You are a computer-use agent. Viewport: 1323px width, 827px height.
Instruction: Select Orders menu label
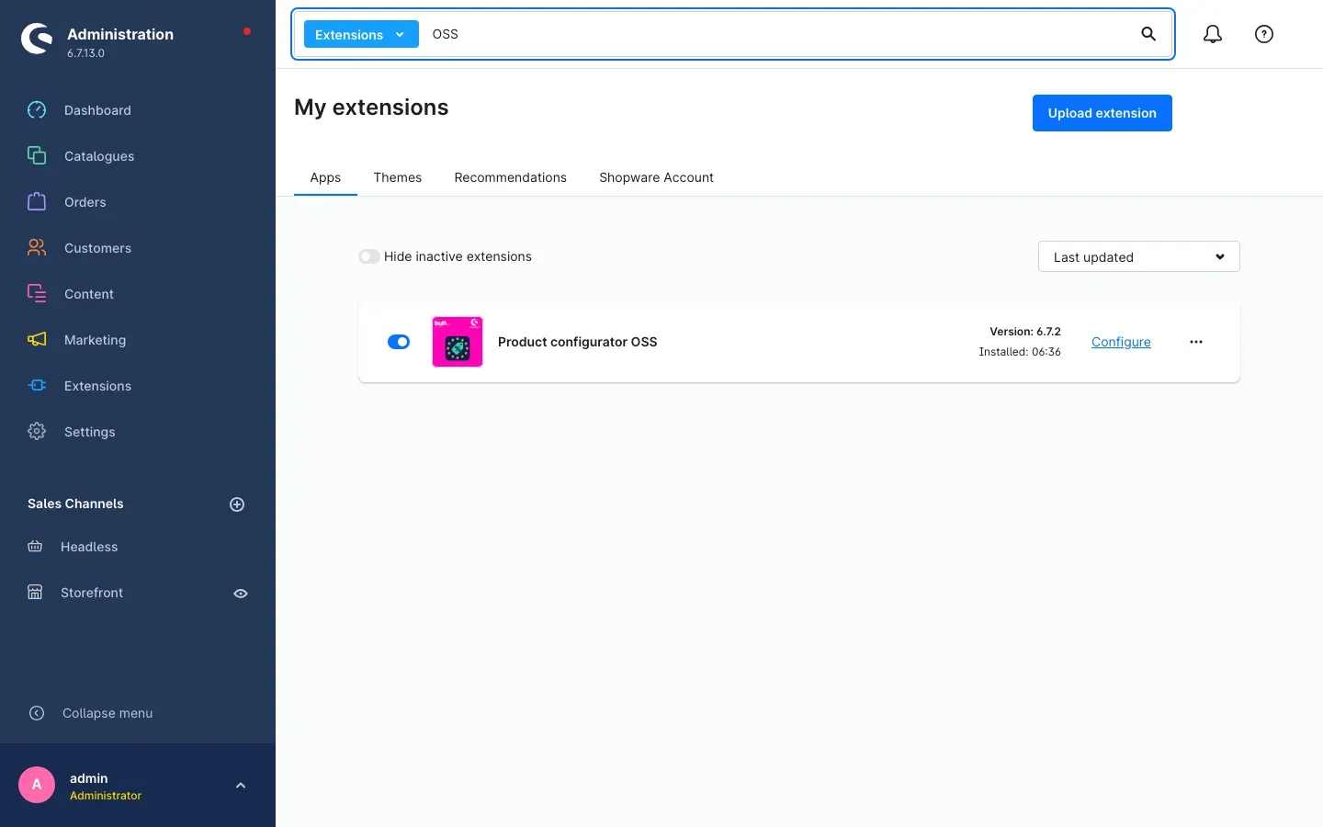pyautogui.click(x=85, y=202)
